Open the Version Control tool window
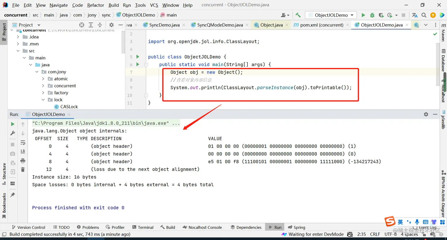Image resolution: width=447 pixels, height=240 pixels. coord(28,227)
